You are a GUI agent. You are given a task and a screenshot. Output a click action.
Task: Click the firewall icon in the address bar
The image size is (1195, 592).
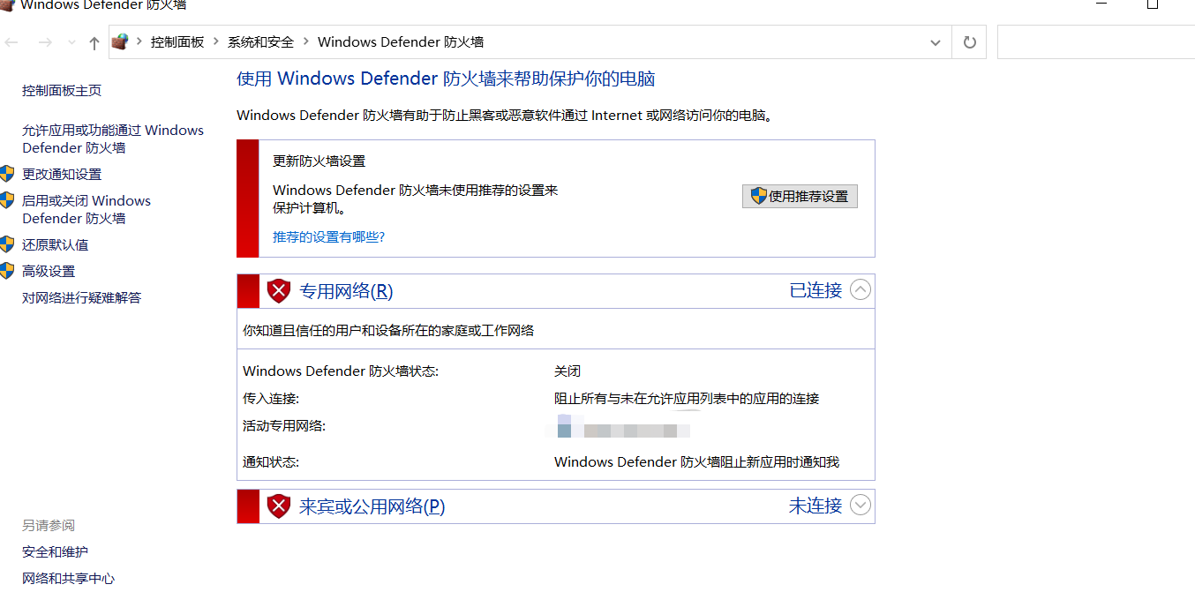[x=120, y=41]
